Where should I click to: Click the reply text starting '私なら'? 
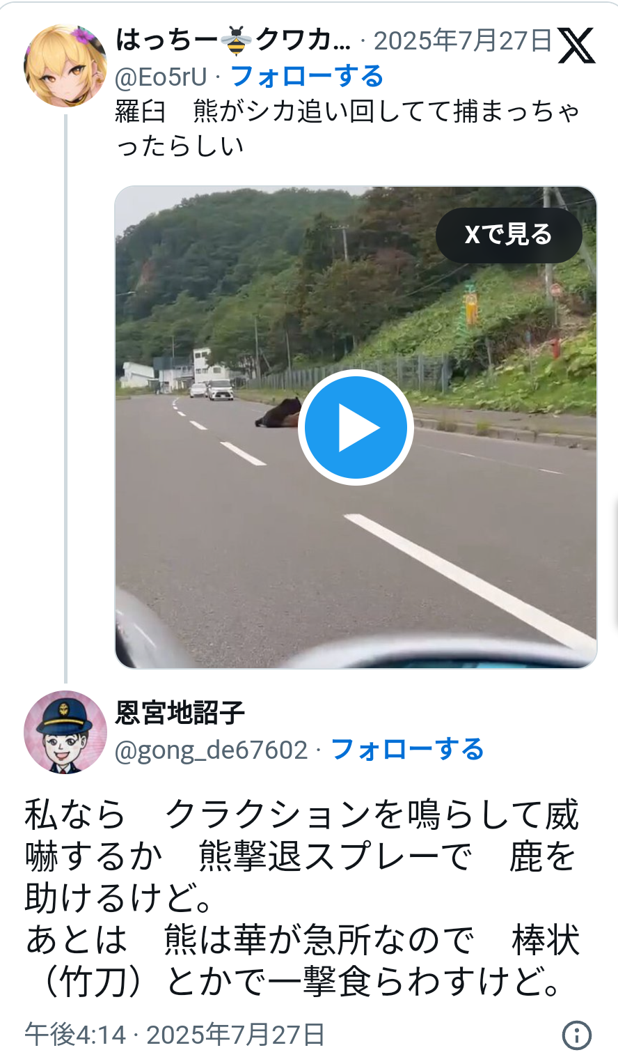(x=302, y=898)
